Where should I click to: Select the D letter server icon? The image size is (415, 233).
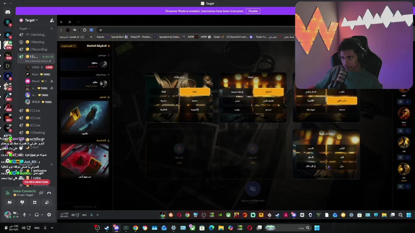[8, 66]
